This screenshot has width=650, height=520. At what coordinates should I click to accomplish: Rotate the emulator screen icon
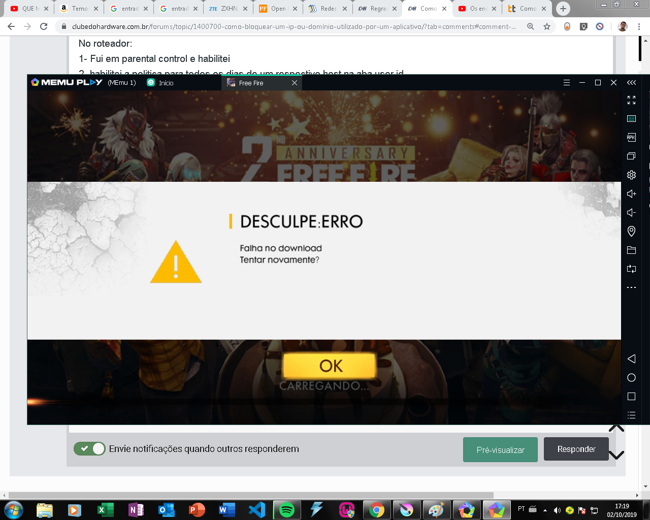(x=631, y=269)
